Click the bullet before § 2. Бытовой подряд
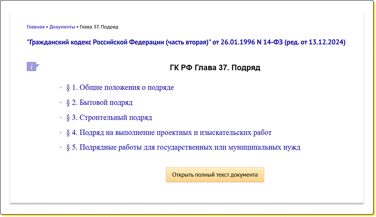The width and height of the screenshot is (376, 217). [60, 103]
